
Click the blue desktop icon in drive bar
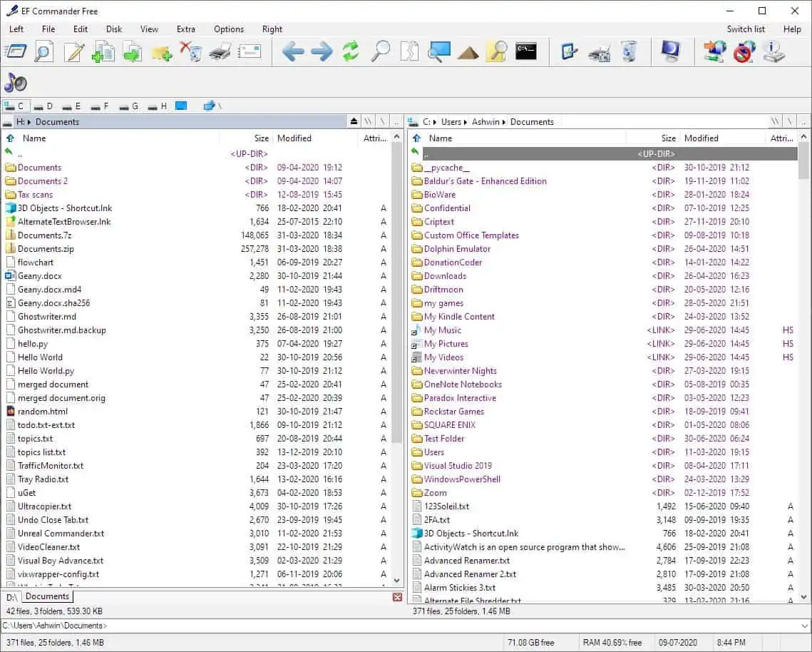[x=181, y=106]
